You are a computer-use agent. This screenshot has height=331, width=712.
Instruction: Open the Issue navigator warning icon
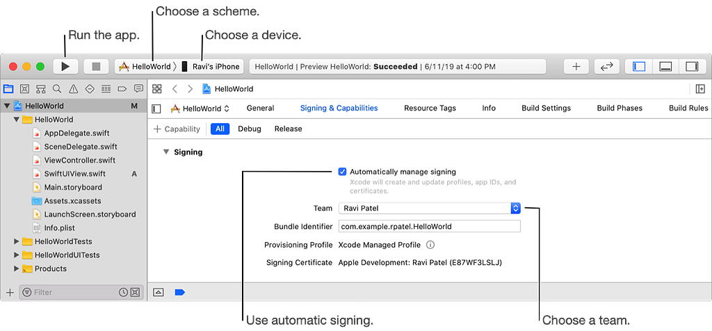click(73, 88)
